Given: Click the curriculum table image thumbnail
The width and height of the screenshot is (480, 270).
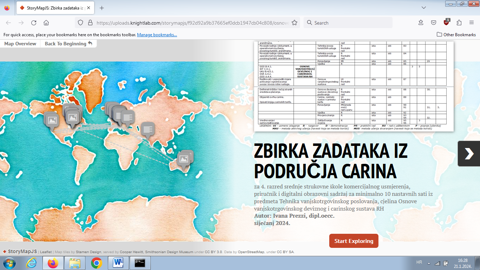Looking at the screenshot, I should (353, 86).
